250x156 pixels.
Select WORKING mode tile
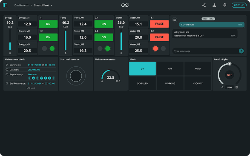[x=170, y=83]
